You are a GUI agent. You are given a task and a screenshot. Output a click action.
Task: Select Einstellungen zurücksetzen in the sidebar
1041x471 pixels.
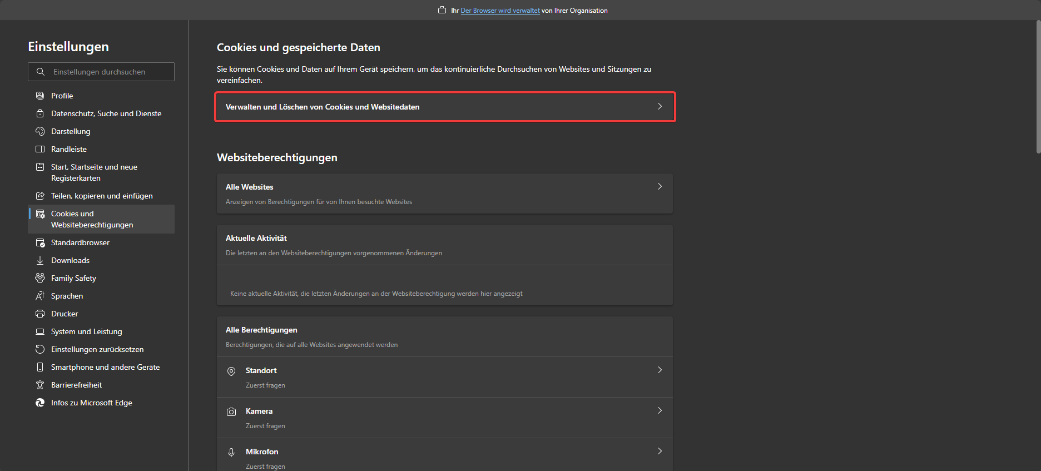[97, 349]
